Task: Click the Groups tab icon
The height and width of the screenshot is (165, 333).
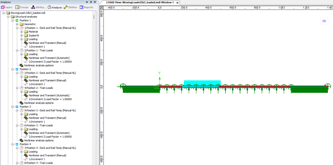Action: pyautogui.click(x=18, y=7)
